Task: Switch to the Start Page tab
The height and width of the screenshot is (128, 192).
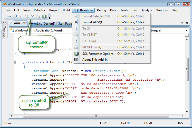Action: [x=65, y=24]
